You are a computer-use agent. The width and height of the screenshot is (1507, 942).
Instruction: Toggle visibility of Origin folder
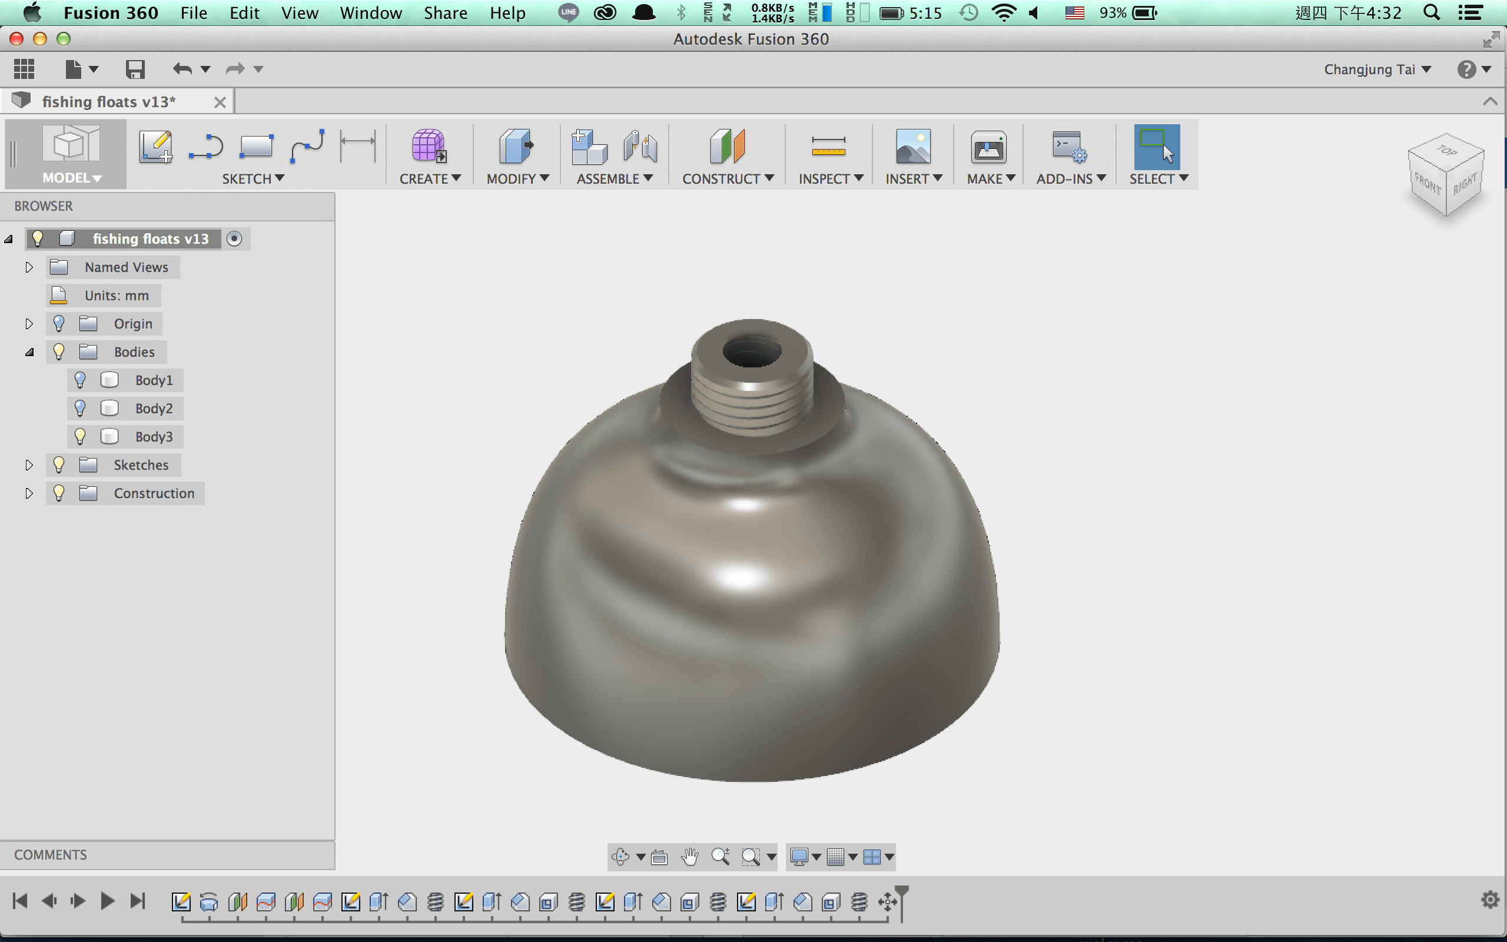pos(58,323)
